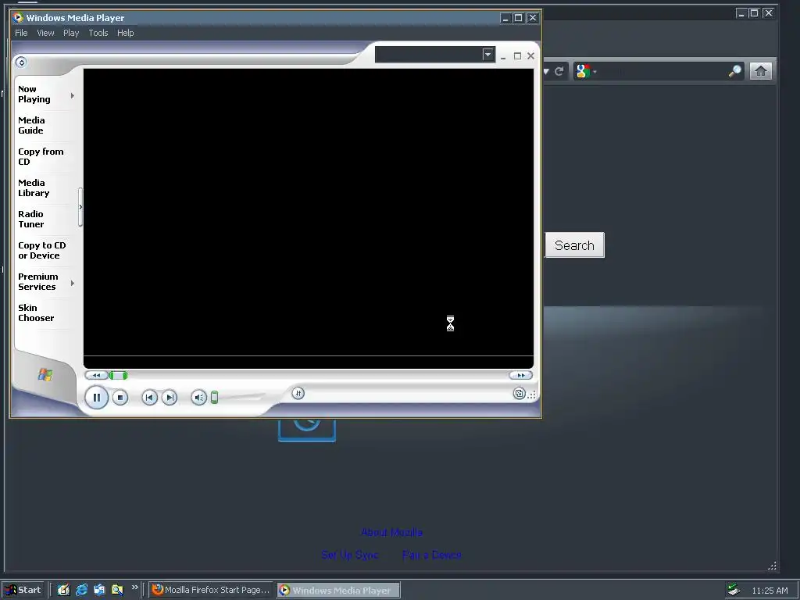Image resolution: width=800 pixels, height=600 pixels.
Task: Open the Media Guide section
Action: tap(31, 126)
